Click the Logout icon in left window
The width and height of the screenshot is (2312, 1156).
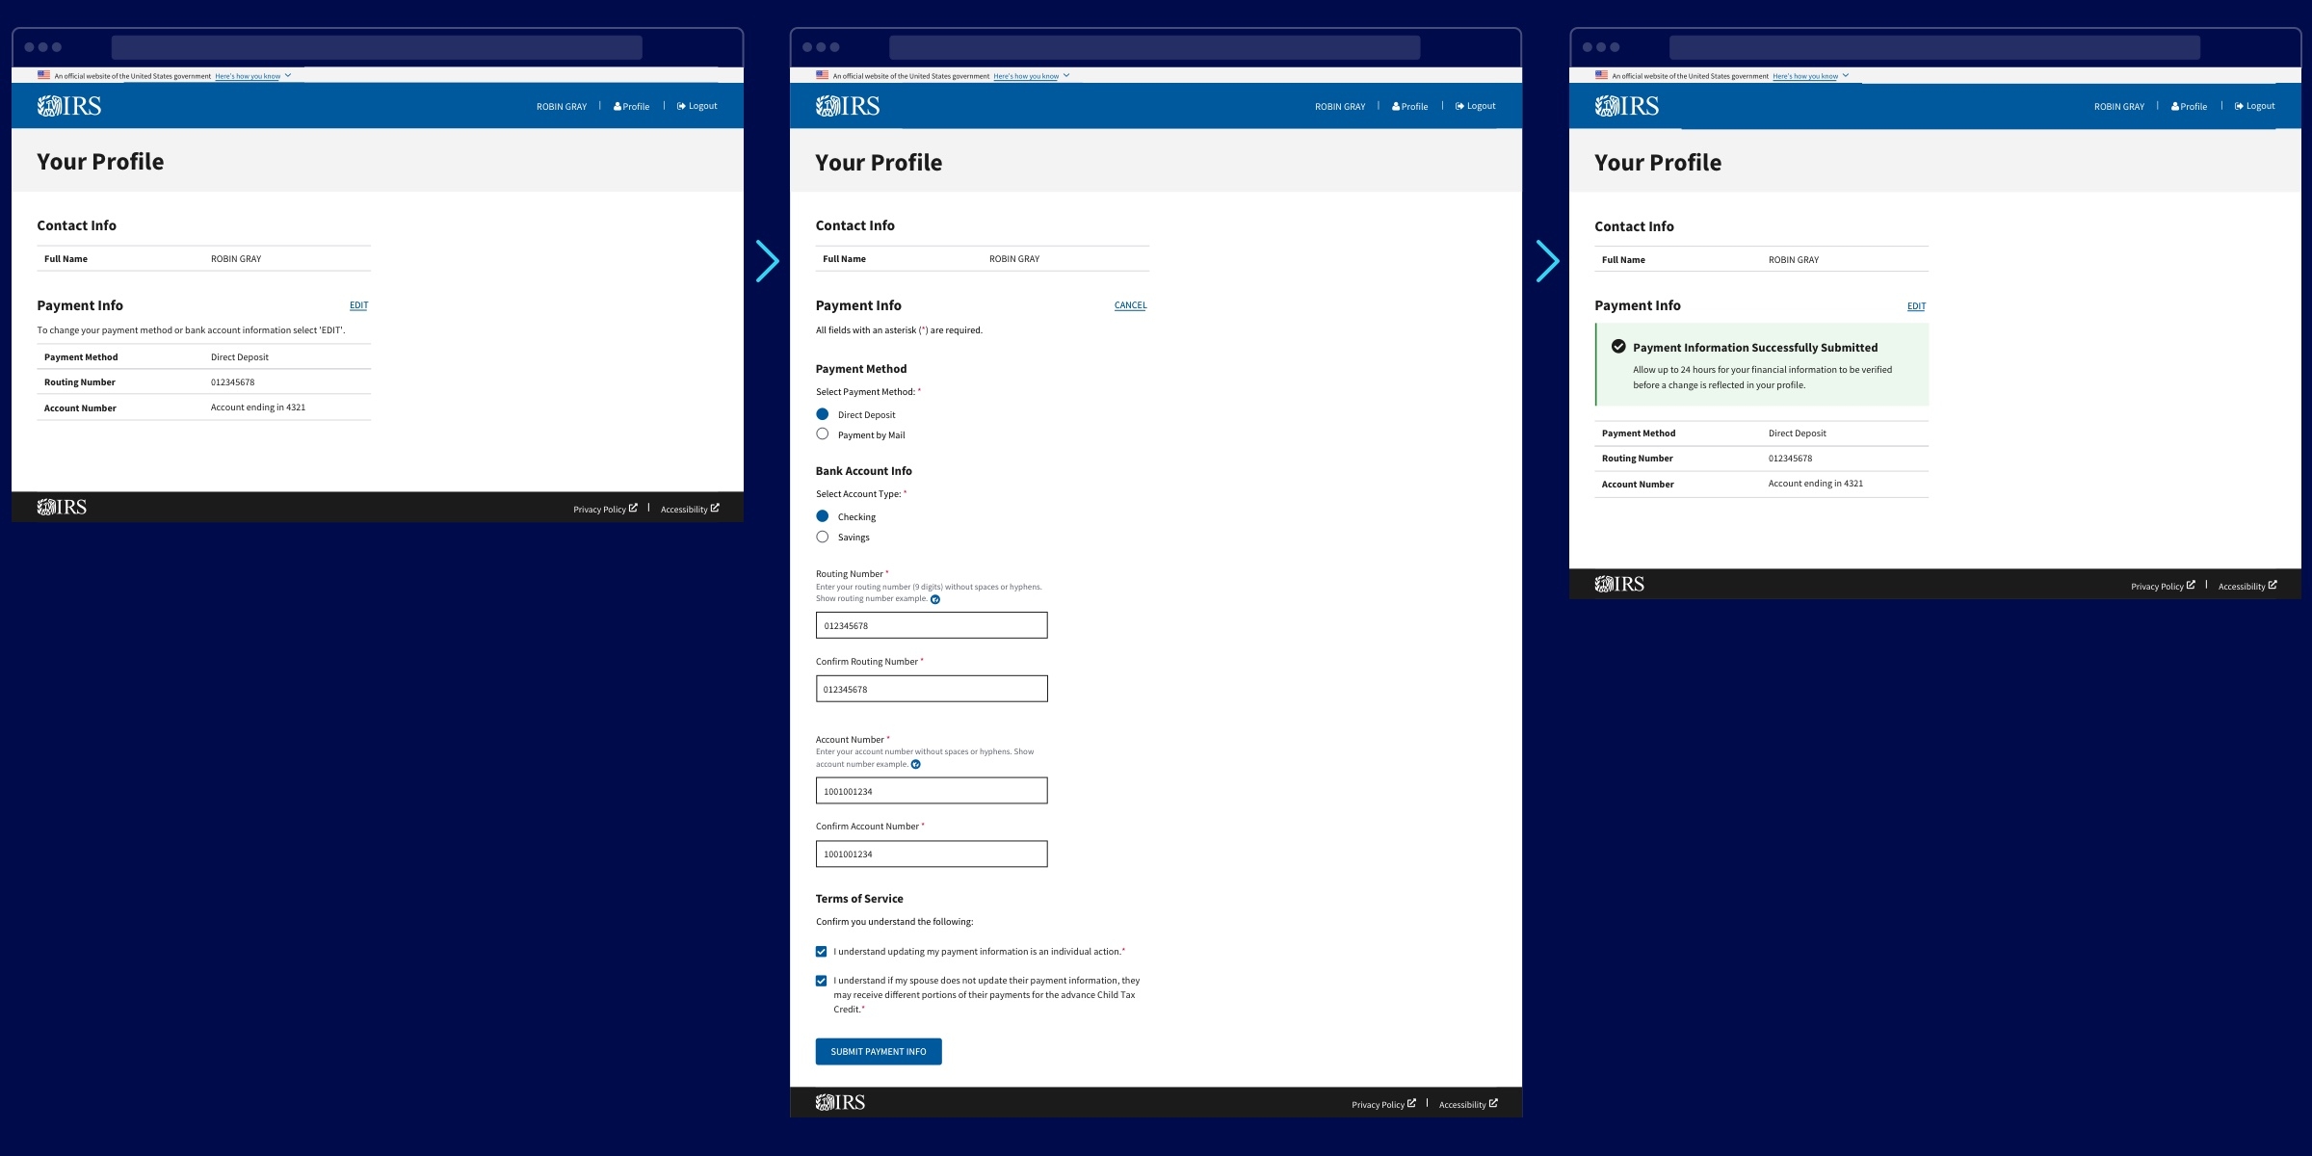click(681, 106)
